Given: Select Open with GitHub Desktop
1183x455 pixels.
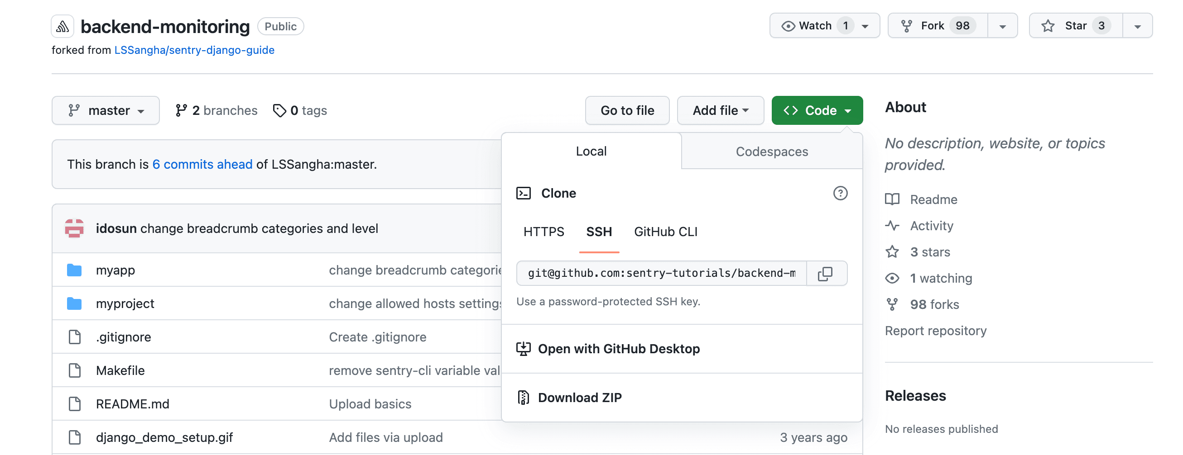Looking at the screenshot, I should click(x=620, y=349).
